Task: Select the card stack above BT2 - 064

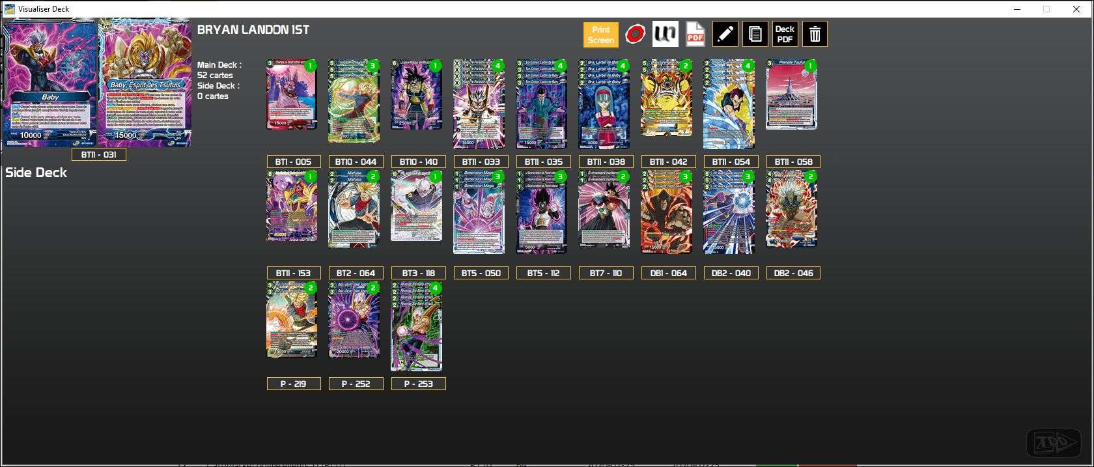Action: tap(354, 209)
